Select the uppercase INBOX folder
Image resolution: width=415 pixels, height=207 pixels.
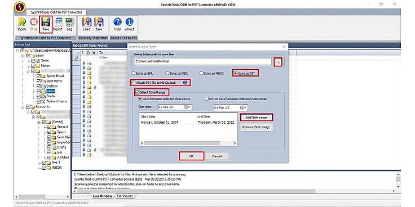[x=57, y=168]
